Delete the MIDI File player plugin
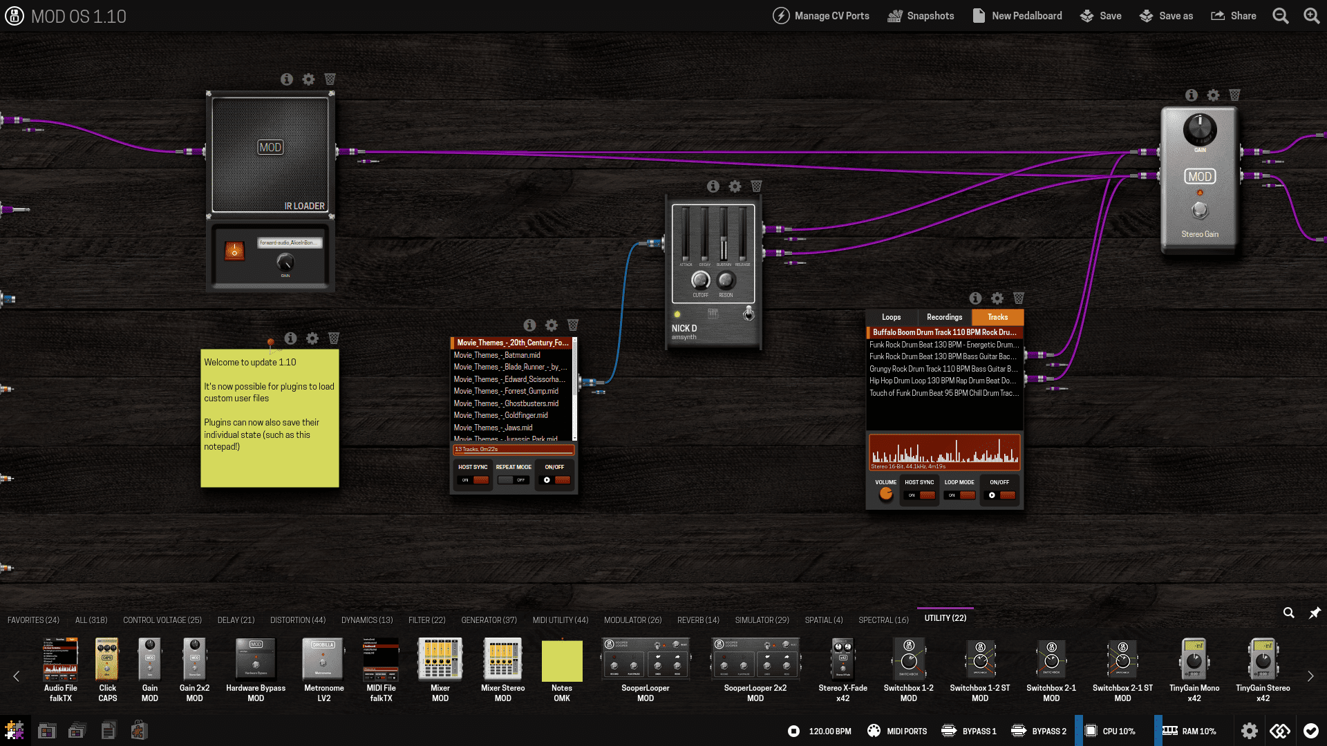1327x746 pixels. coord(573,325)
